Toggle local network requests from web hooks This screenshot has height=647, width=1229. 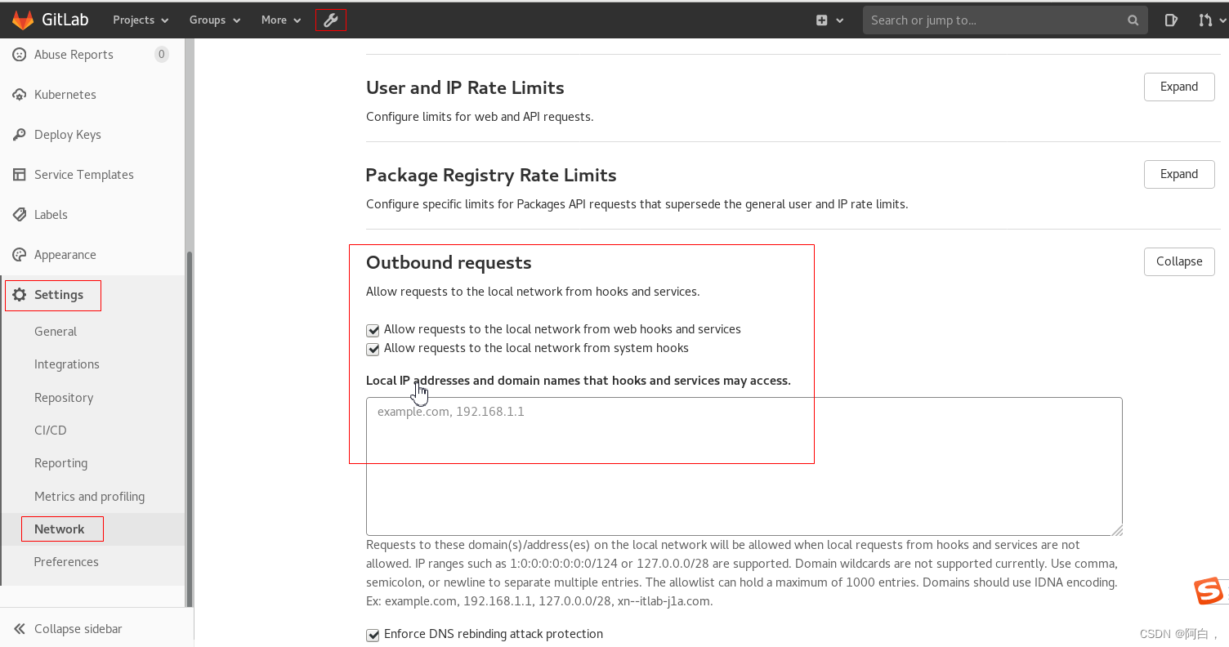pos(373,330)
